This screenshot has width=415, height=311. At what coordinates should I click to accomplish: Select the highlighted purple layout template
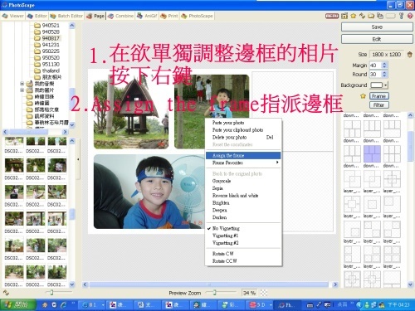click(x=372, y=154)
